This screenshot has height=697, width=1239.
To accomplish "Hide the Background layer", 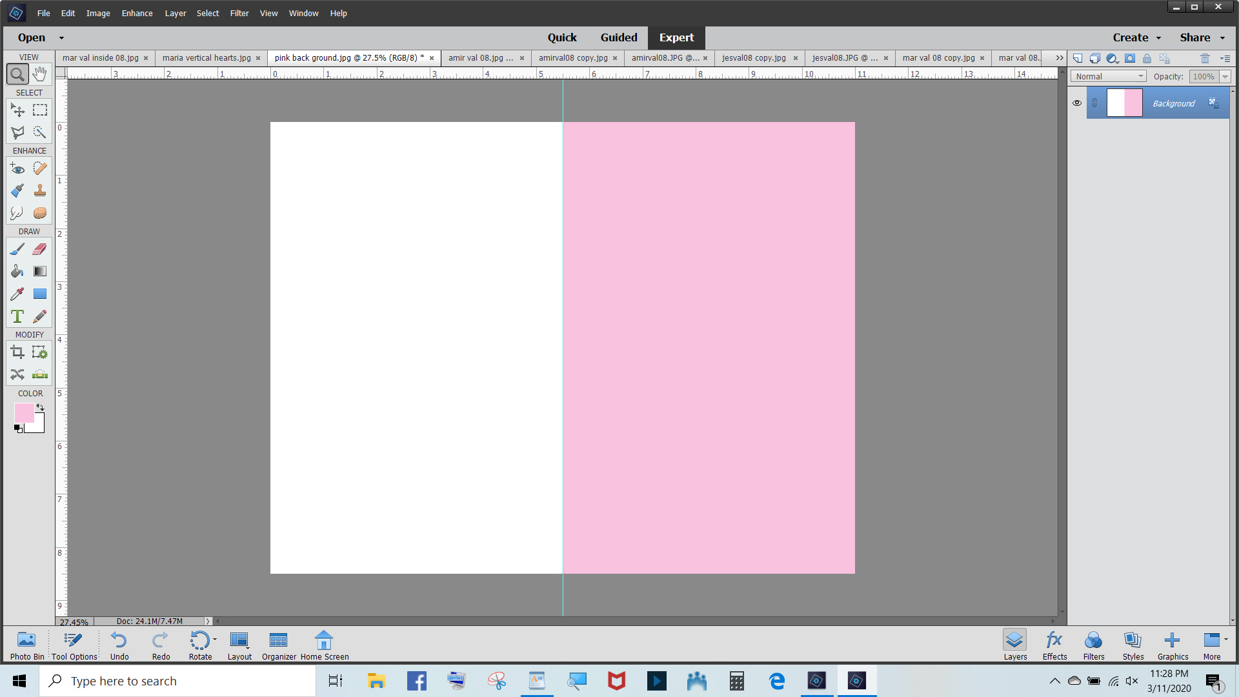I will click(1076, 103).
